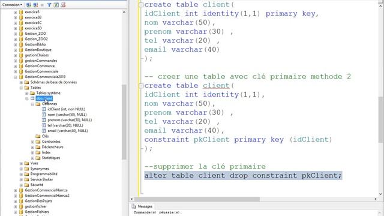
Task: Select the GestionFichiers database label
Action: tap(37, 212)
